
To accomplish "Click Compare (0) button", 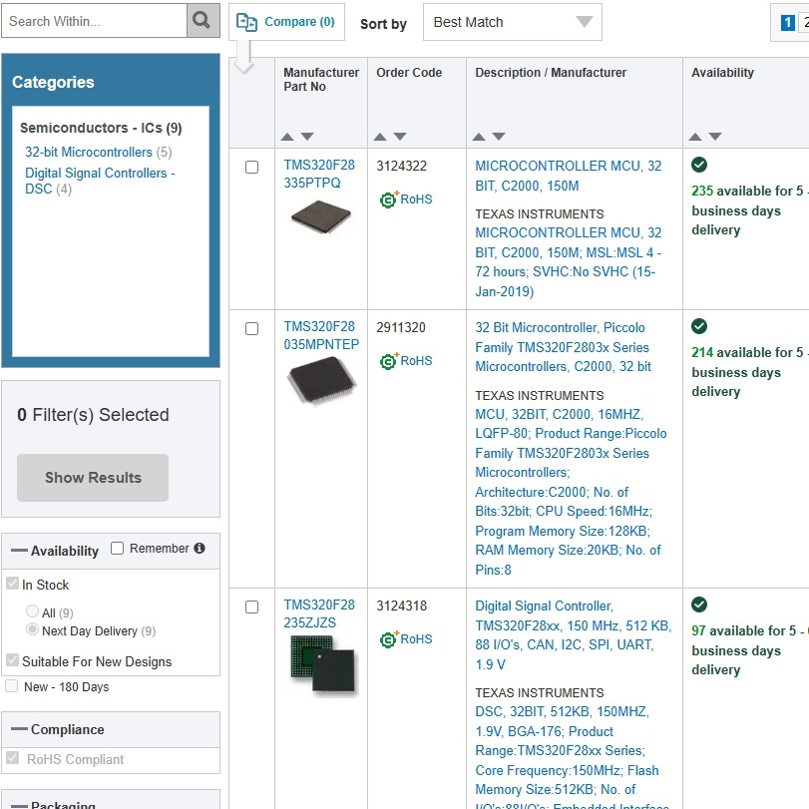I will (287, 22).
